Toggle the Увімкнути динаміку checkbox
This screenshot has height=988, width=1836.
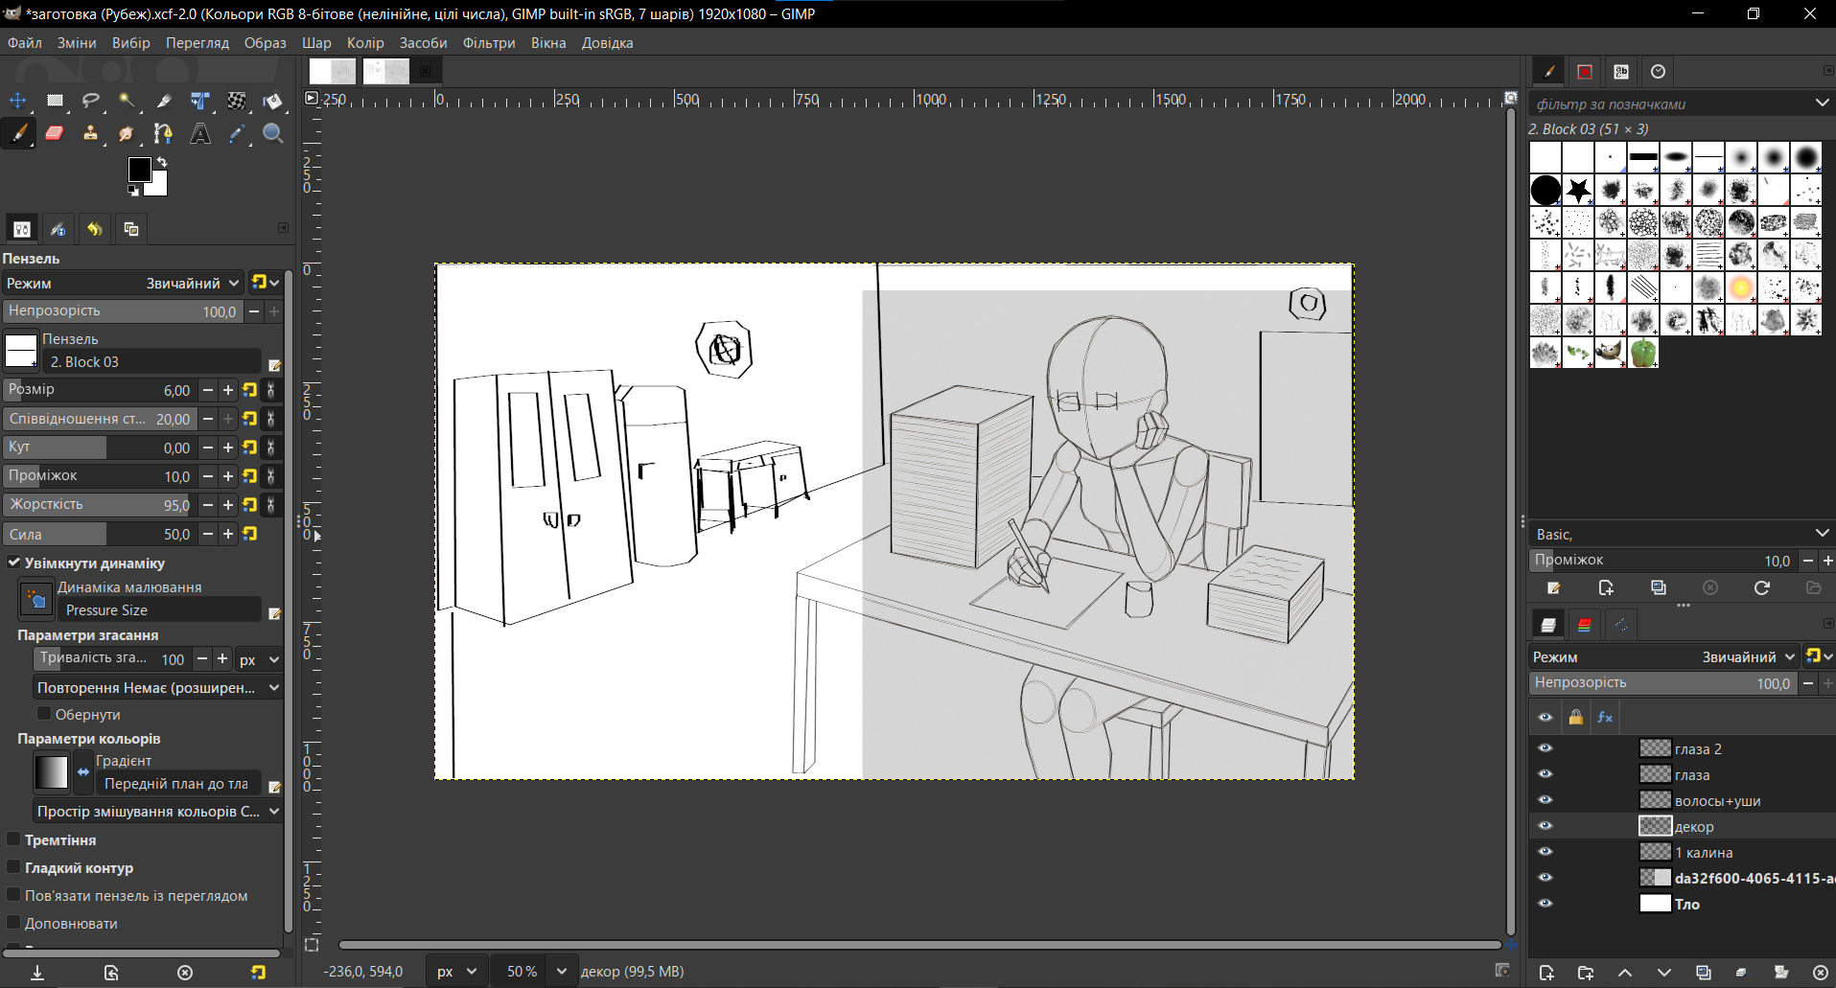click(13, 563)
